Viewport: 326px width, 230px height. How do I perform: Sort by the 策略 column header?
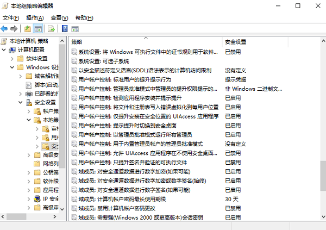(x=146, y=42)
